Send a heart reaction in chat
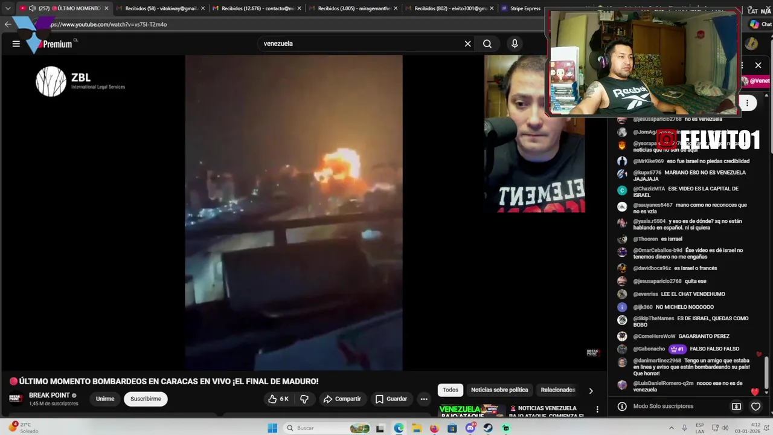Image resolution: width=773 pixels, height=435 pixels. point(755,407)
